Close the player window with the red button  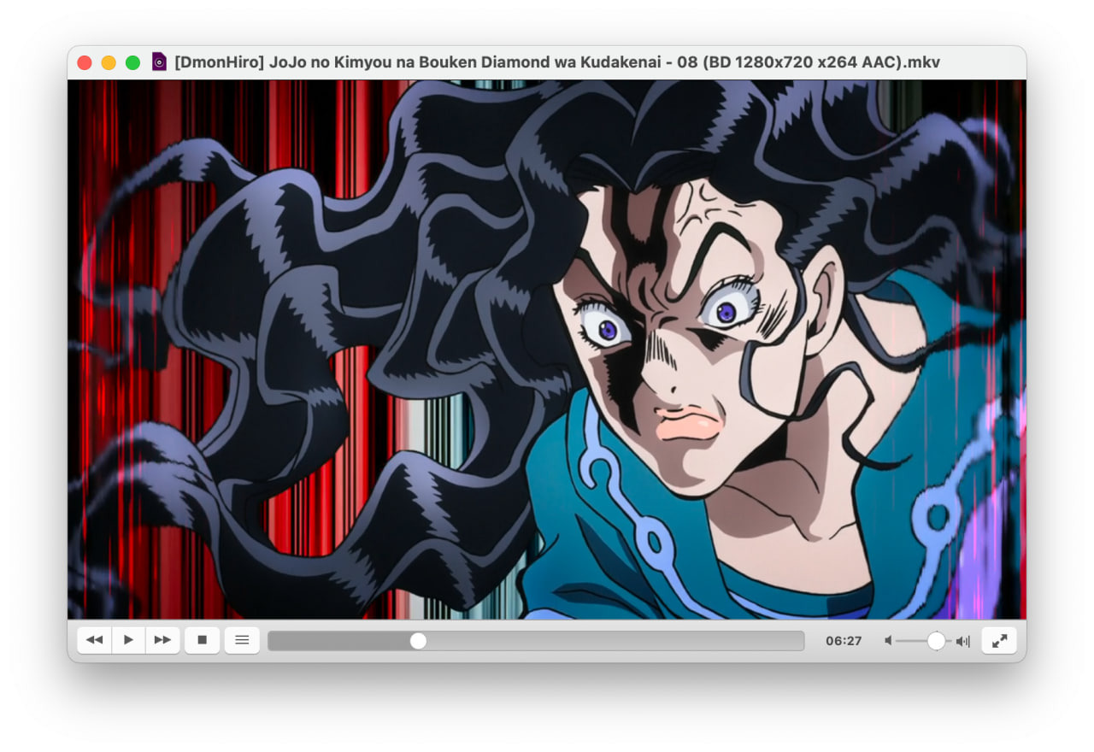pos(85,62)
